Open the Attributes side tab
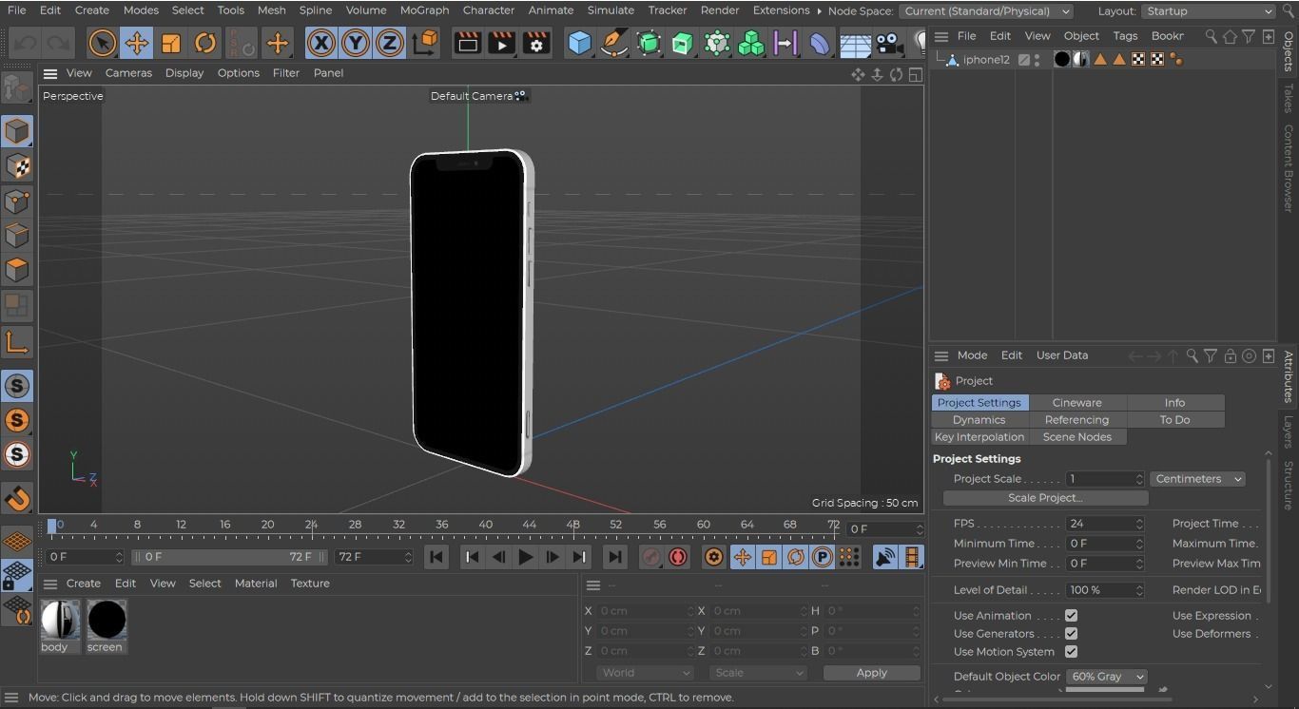 [x=1289, y=376]
